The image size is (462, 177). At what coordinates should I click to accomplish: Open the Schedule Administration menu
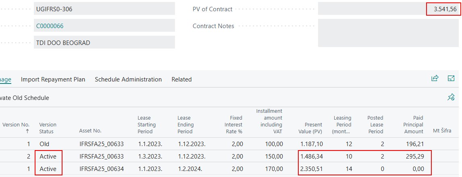coord(128,79)
